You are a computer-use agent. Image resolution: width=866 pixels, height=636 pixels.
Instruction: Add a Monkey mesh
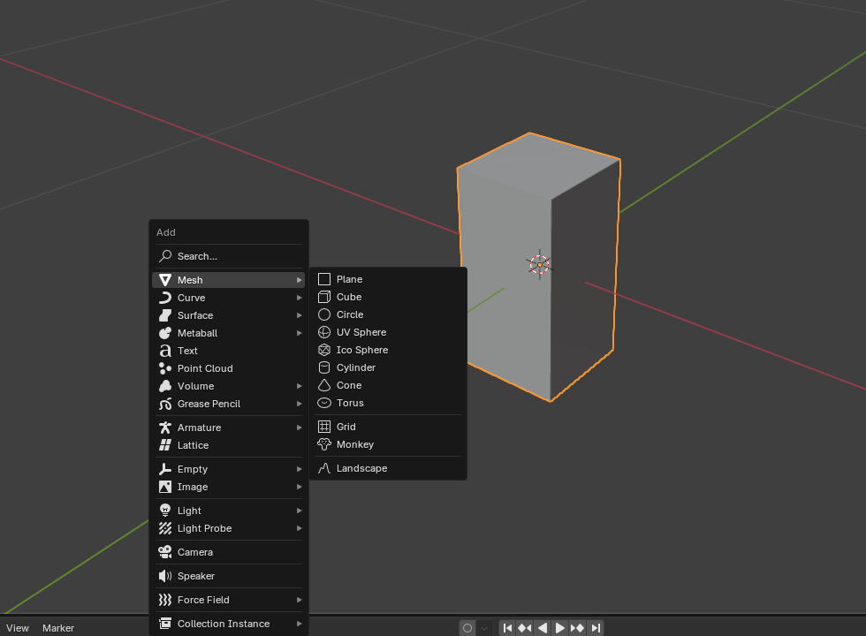click(x=388, y=444)
